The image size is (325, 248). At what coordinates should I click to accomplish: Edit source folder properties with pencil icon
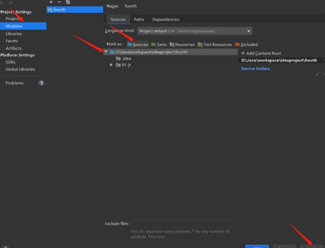[x=318, y=74]
